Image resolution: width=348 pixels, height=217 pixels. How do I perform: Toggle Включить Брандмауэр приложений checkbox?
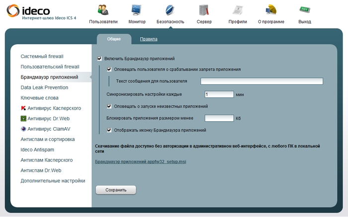[100, 59]
